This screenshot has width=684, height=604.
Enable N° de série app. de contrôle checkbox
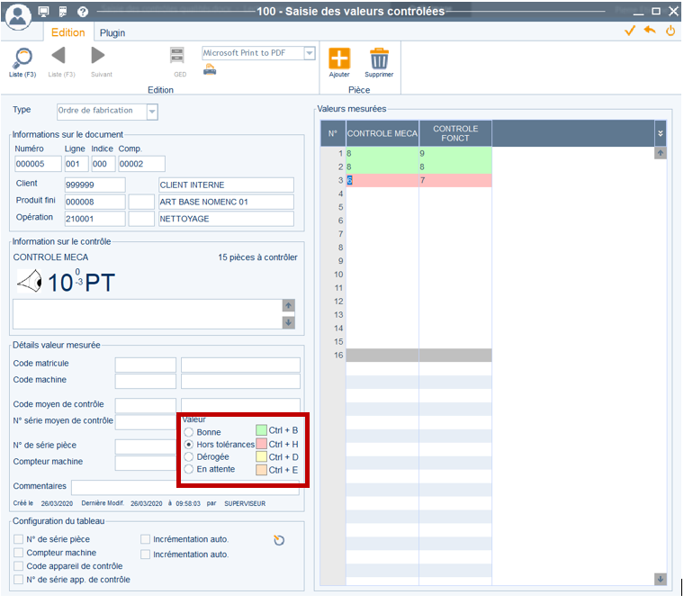point(18,580)
